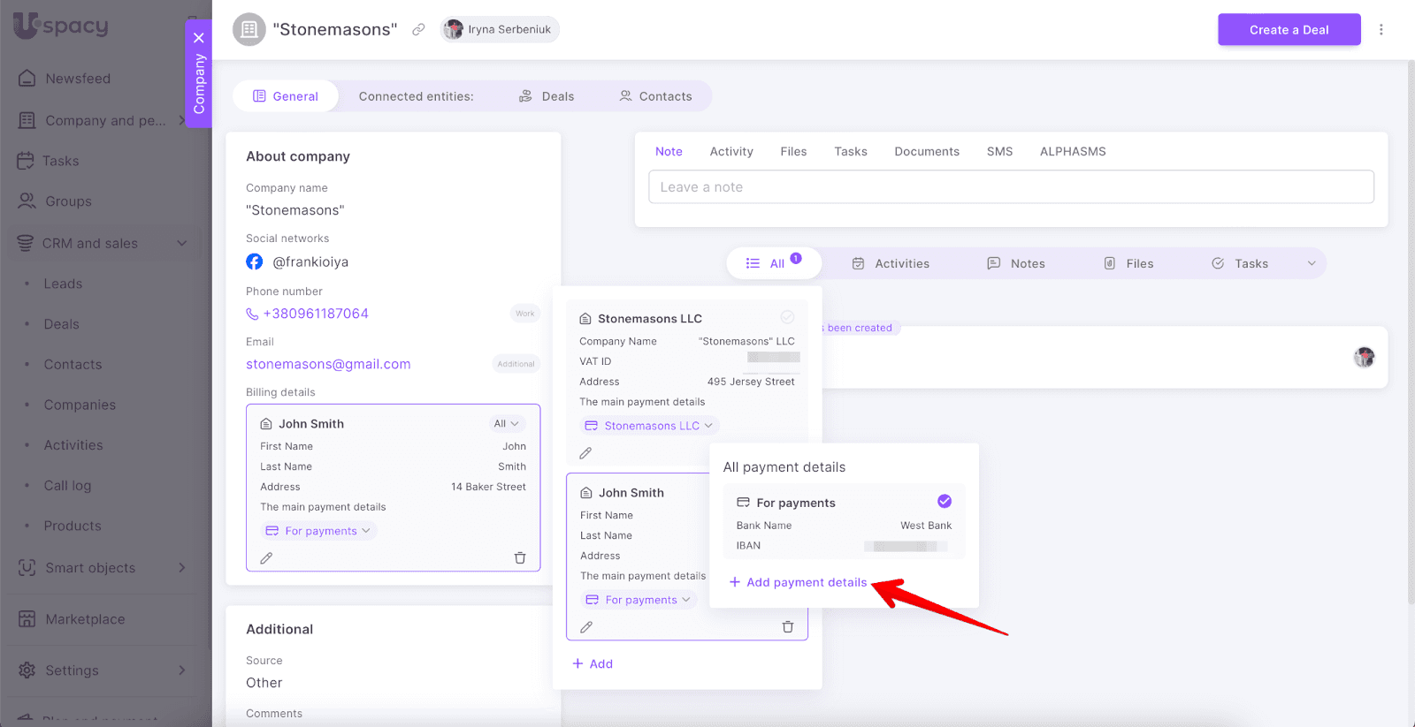This screenshot has height=727, width=1415.
Task: Open the All dropdown in John Smith card
Action: [x=506, y=424]
